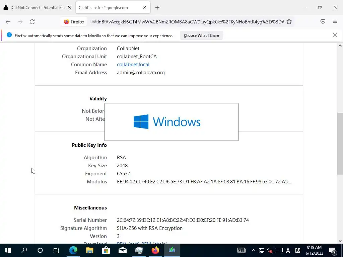Click the CollabNet organization value
This screenshot has height=257, width=343.
pyautogui.click(x=128, y=49)
